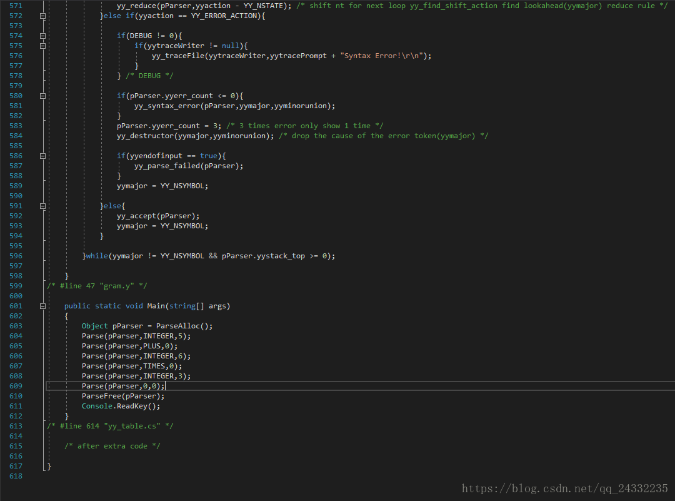Screen dimensions: 675x501
Task: Click the true keyword on line 586
Action: coord(208,156)
